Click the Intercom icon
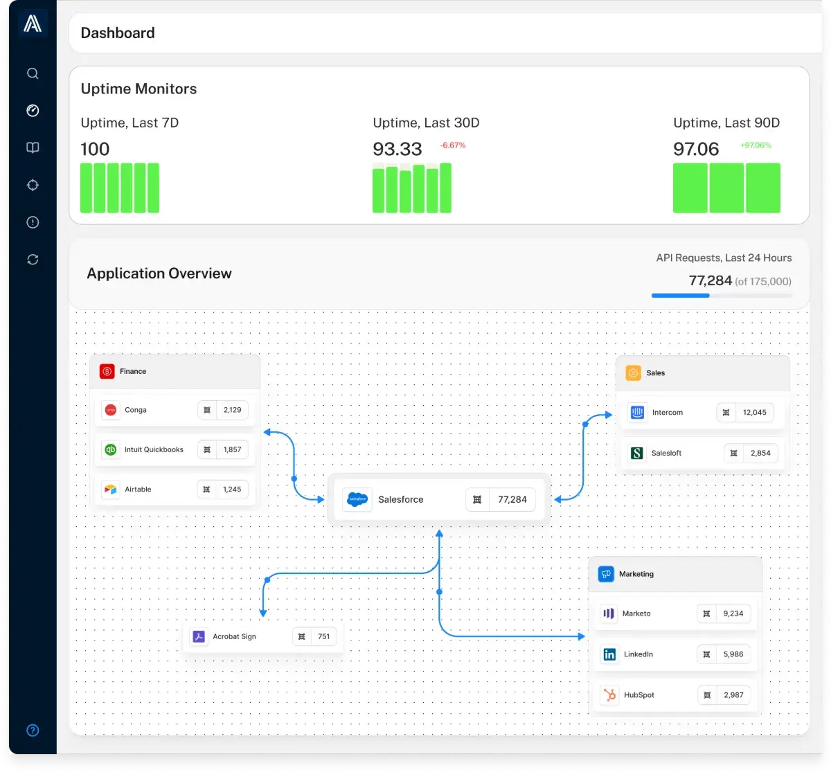831x772 pixels. pyautogui.click(x=637, y=413)
